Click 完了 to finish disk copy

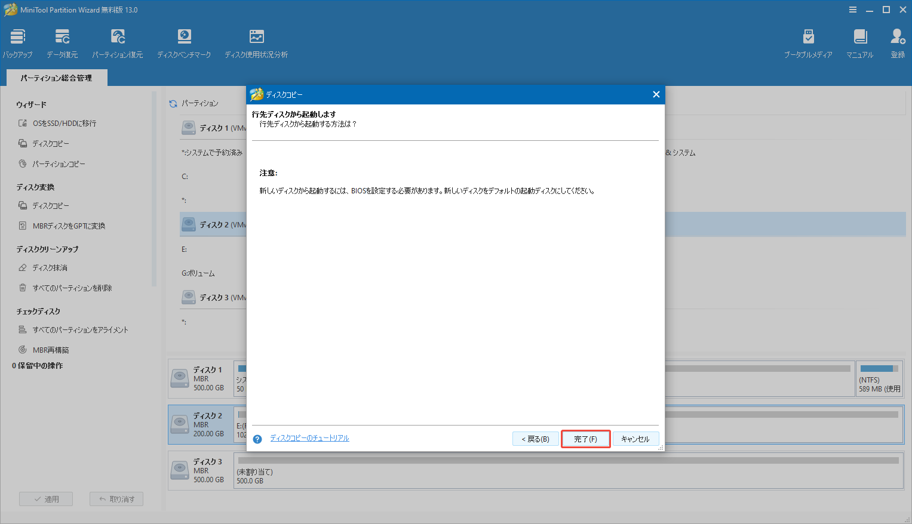585,438
